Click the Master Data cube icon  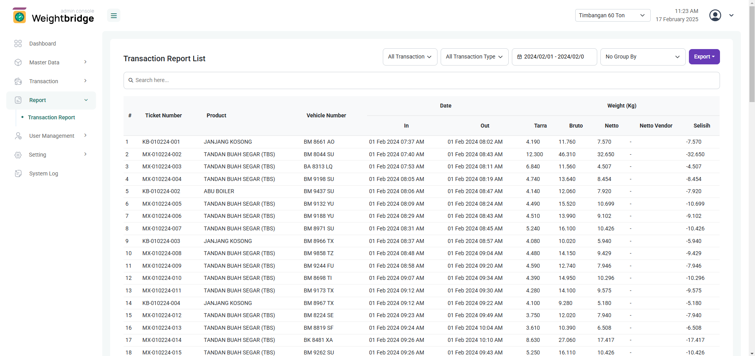pos(18,62)
